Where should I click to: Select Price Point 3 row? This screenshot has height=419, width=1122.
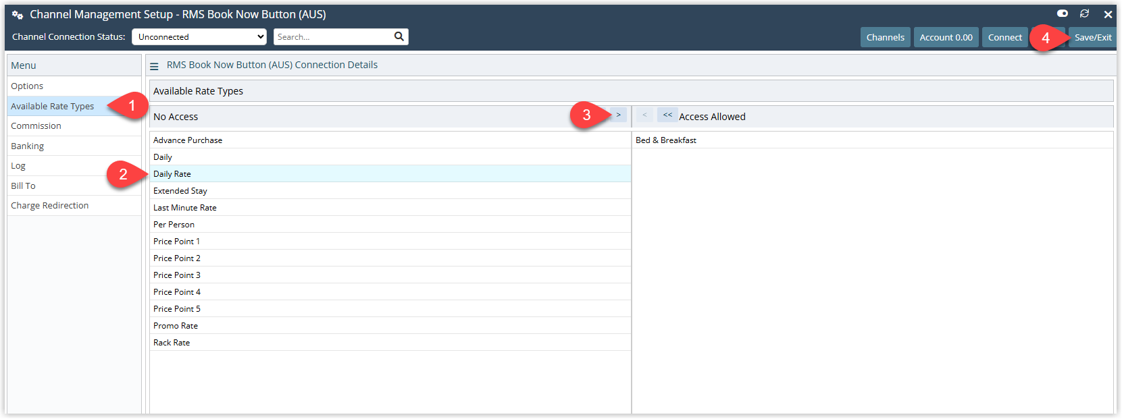(x=390, y=275)
